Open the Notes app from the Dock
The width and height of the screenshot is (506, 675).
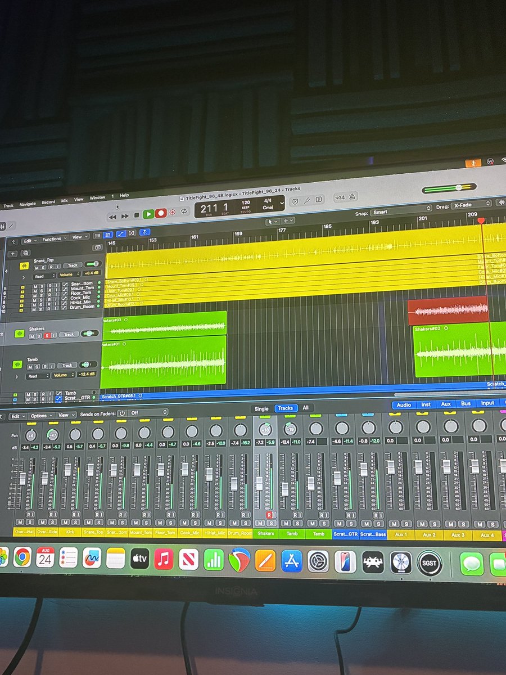point(115,559)
